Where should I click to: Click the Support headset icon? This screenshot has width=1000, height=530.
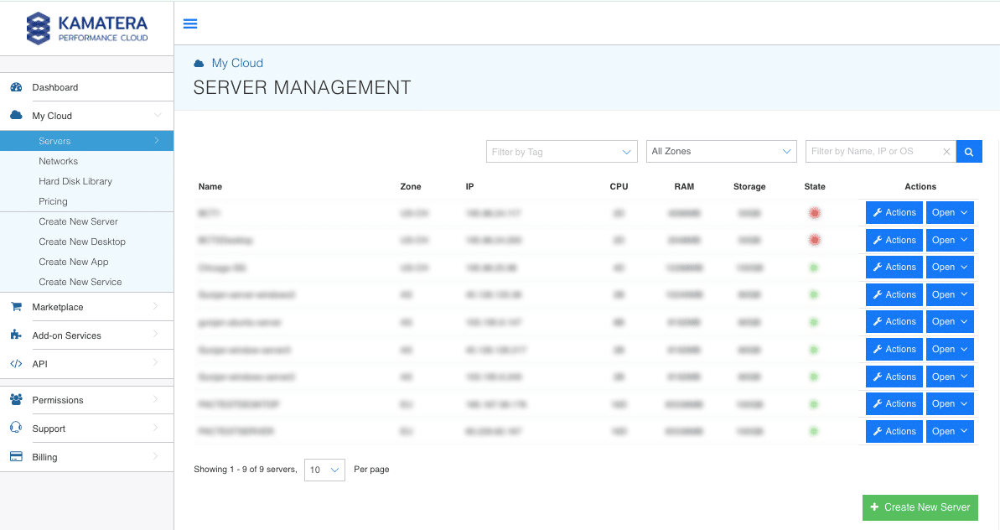click(17, 428)
